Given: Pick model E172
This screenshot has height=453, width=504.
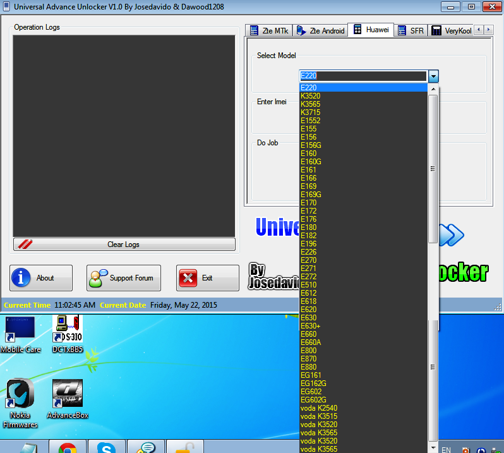Looking at the screenshot, I should click(x=363, y=211).
